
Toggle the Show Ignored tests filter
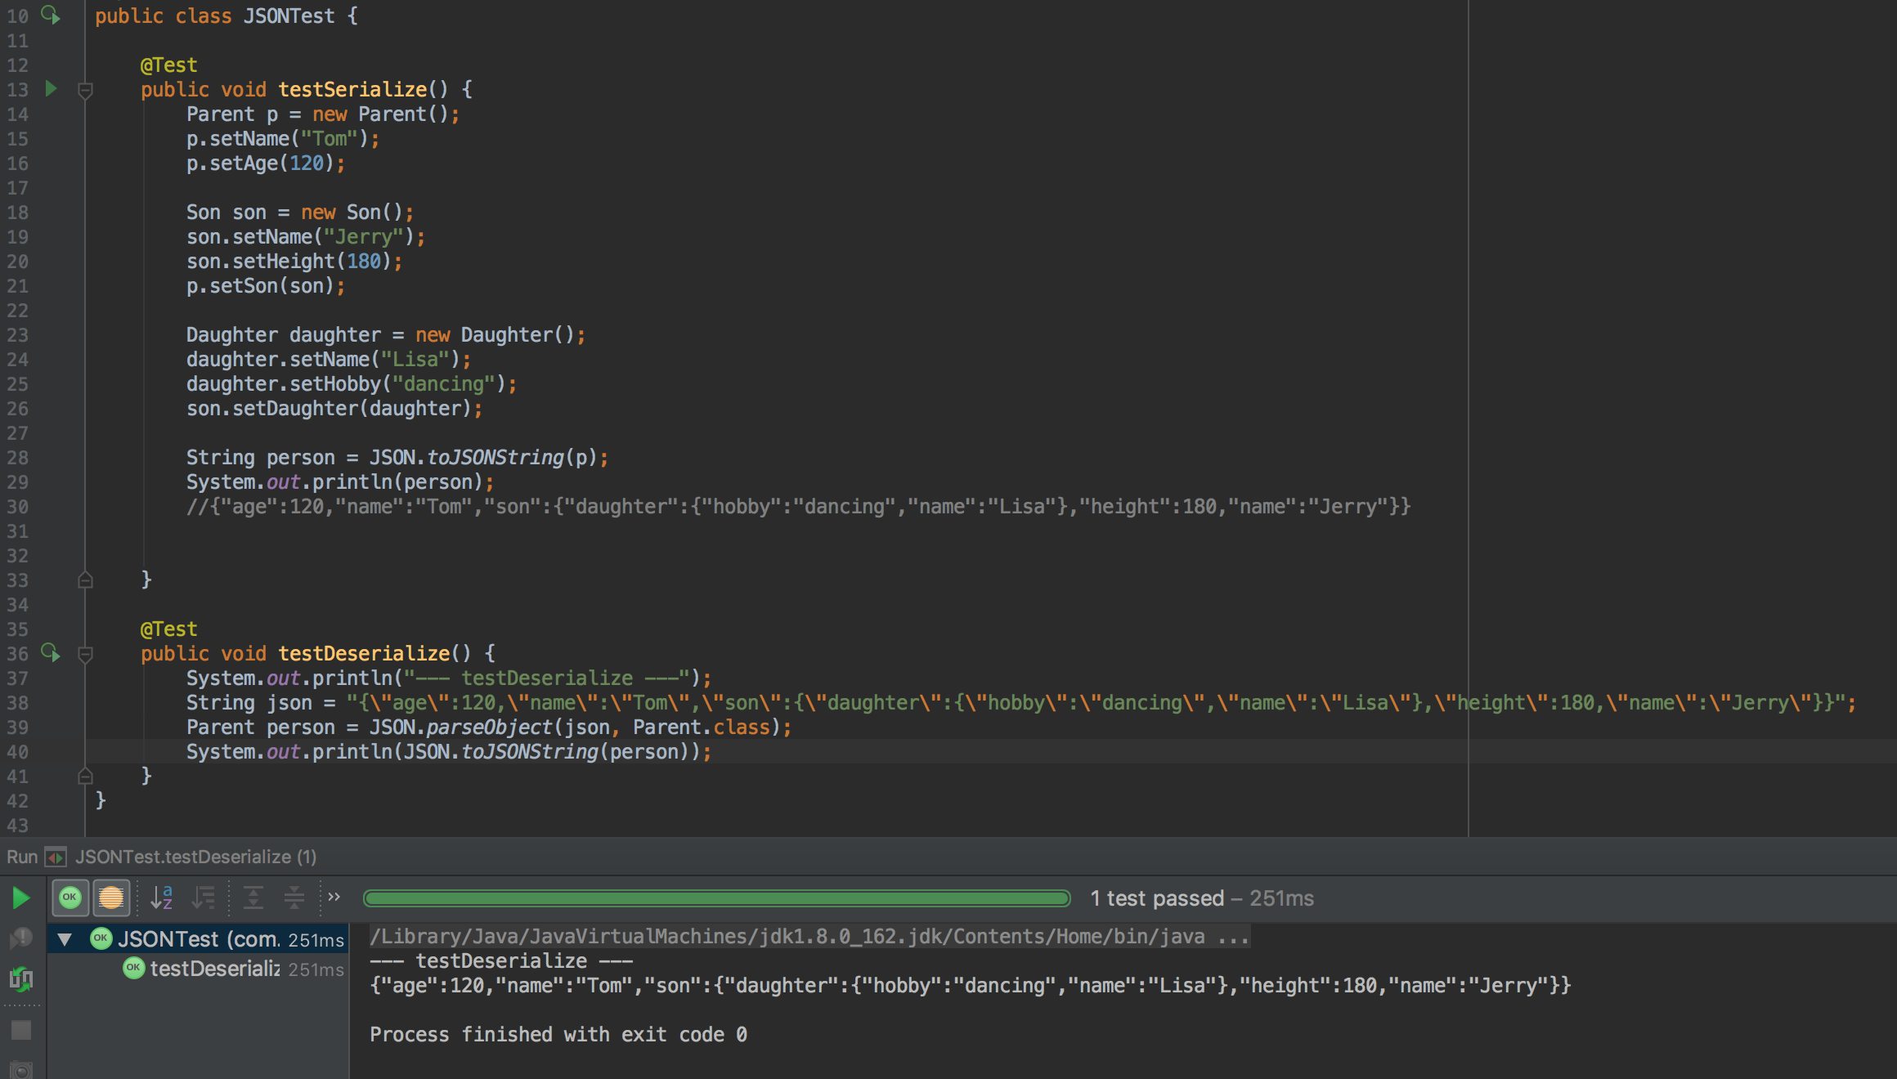[111, 898]
